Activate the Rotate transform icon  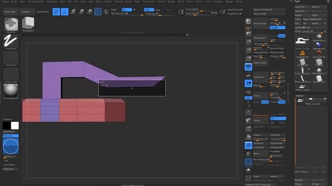(90, 11)
